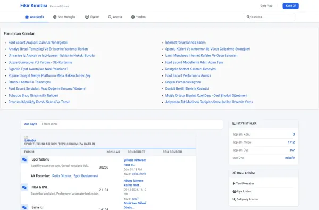
Task: Open Muğla Ortaca Biyoloji Özel Ders topic
Action: (x=206, y=96)
